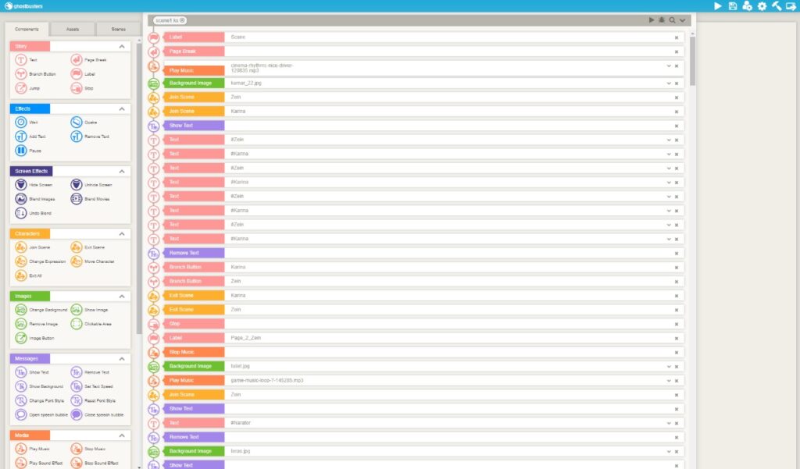Viewport: 800px width, 469px height.
Task: Delete the first Label row (Scene)
Action: coord(677,37)
